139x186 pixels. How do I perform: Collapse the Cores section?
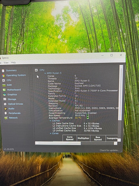click(51, 134)
